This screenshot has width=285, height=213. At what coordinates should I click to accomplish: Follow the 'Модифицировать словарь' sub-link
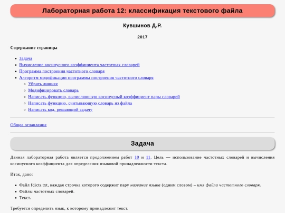53,90
